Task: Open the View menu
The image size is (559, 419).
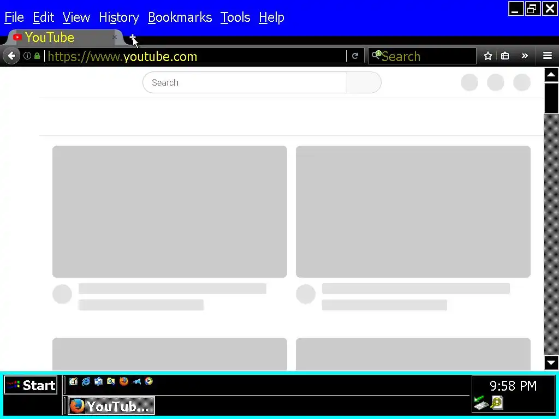Action: tap(76, 17)
